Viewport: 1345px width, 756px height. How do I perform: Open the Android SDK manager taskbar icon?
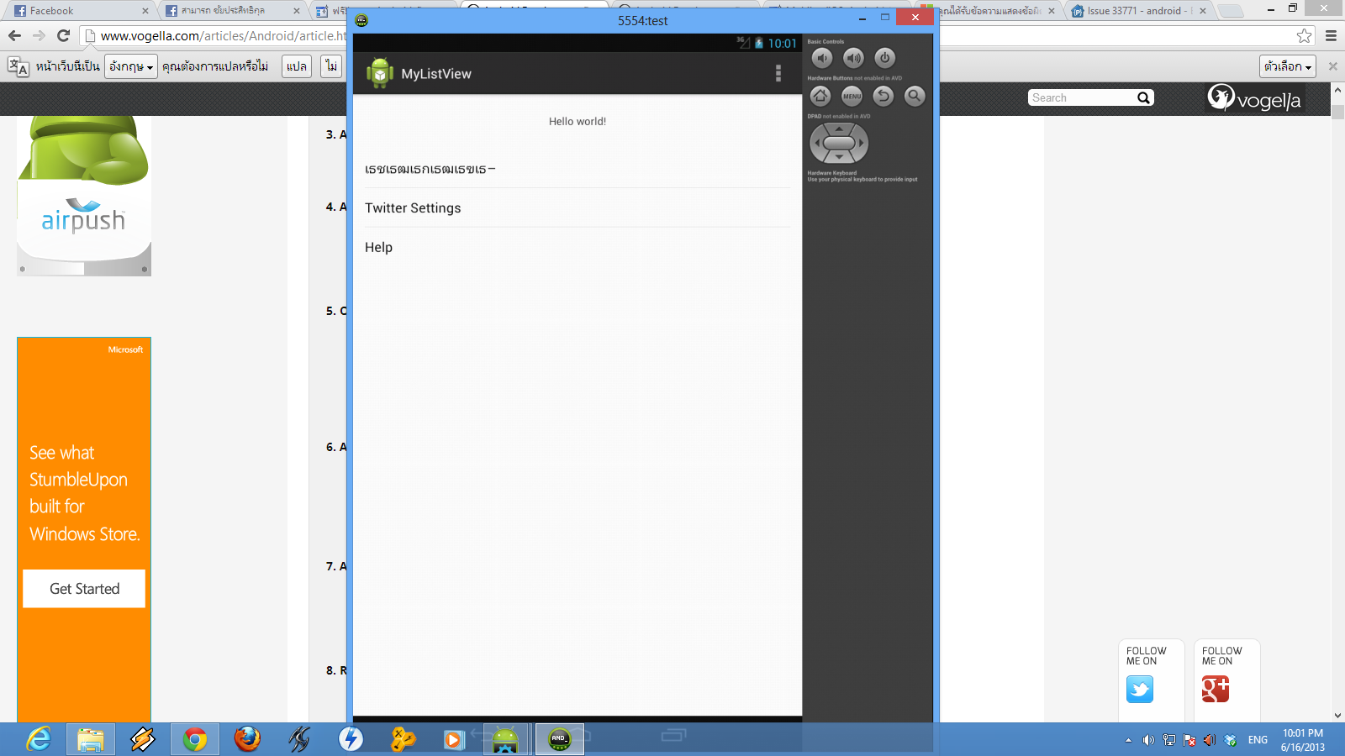505,739
